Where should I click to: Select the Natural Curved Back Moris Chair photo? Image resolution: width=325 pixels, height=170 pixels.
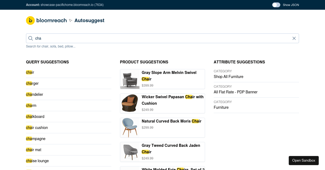130,127
